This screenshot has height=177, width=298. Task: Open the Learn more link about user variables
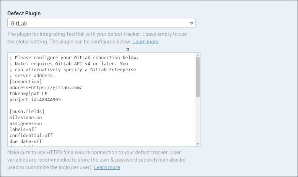tap(107, 167)
